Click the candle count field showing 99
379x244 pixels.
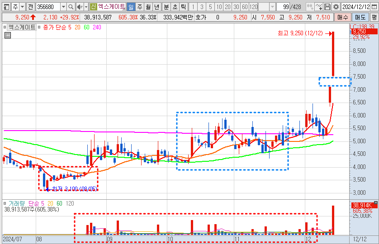tap(283, 7)
